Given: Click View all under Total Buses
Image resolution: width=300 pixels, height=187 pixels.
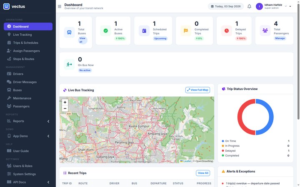Looking at the screenshot, I should 82,40.
